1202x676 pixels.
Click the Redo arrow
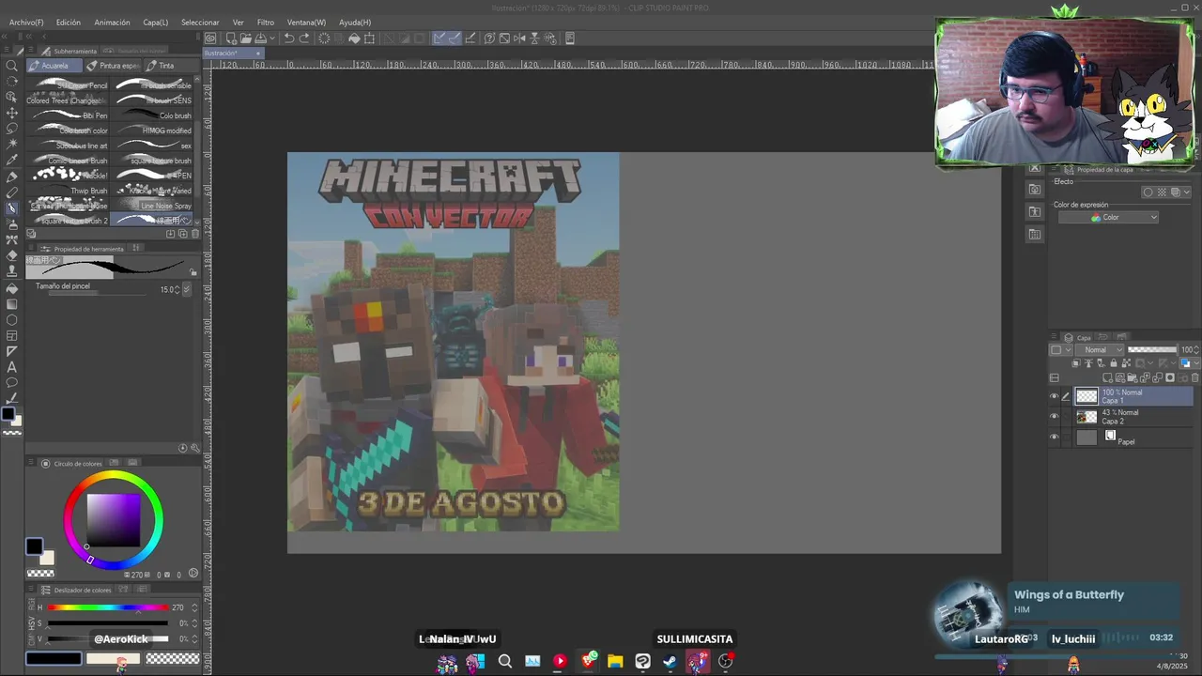point(304,38)
